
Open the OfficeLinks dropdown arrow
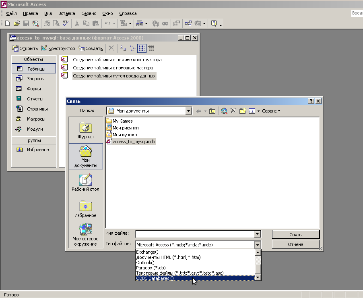[x=130, y=23]
